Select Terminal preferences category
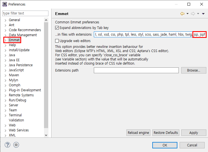Viewport: 208px width, 152px height. (x=15, y=115)
